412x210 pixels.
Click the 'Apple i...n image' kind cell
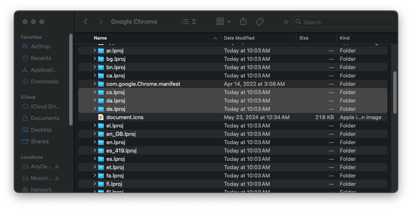click(360, 117)
